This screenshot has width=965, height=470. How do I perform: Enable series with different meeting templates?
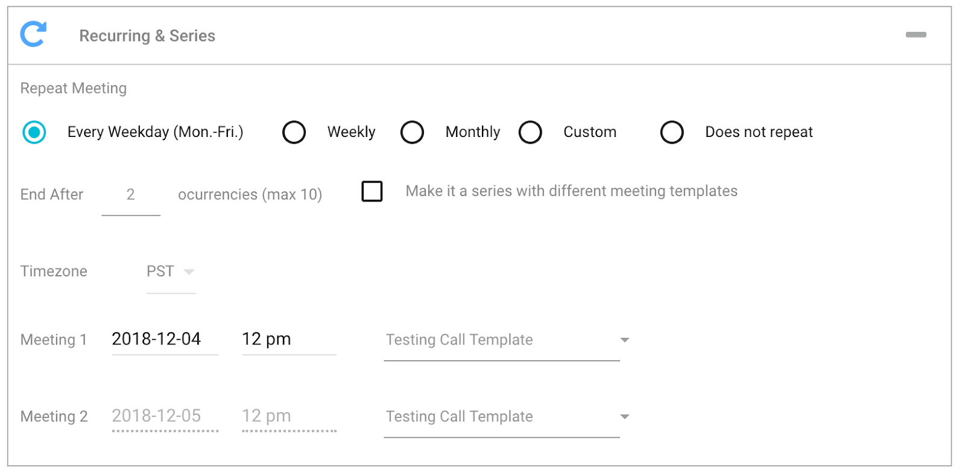(372, 191)
